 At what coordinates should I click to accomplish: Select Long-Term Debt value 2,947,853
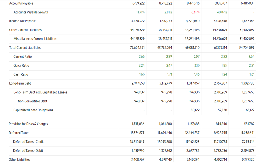138,83
